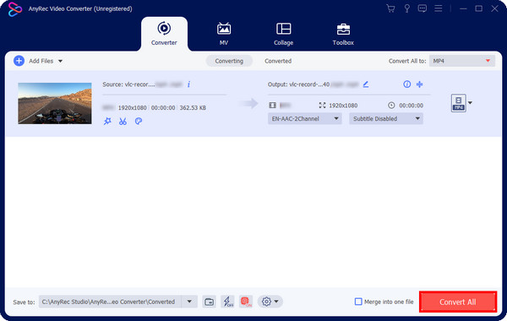This screenshot has height=321, width=507.
Task: Show source file info icon
Action: coord(188,84)
